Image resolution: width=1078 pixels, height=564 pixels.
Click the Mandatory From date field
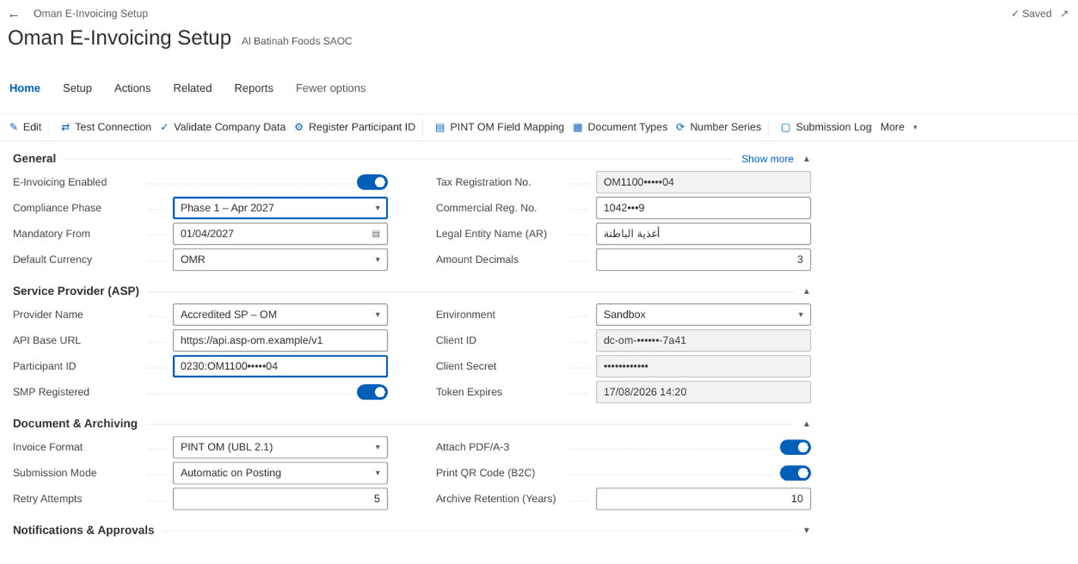(280, 233)
